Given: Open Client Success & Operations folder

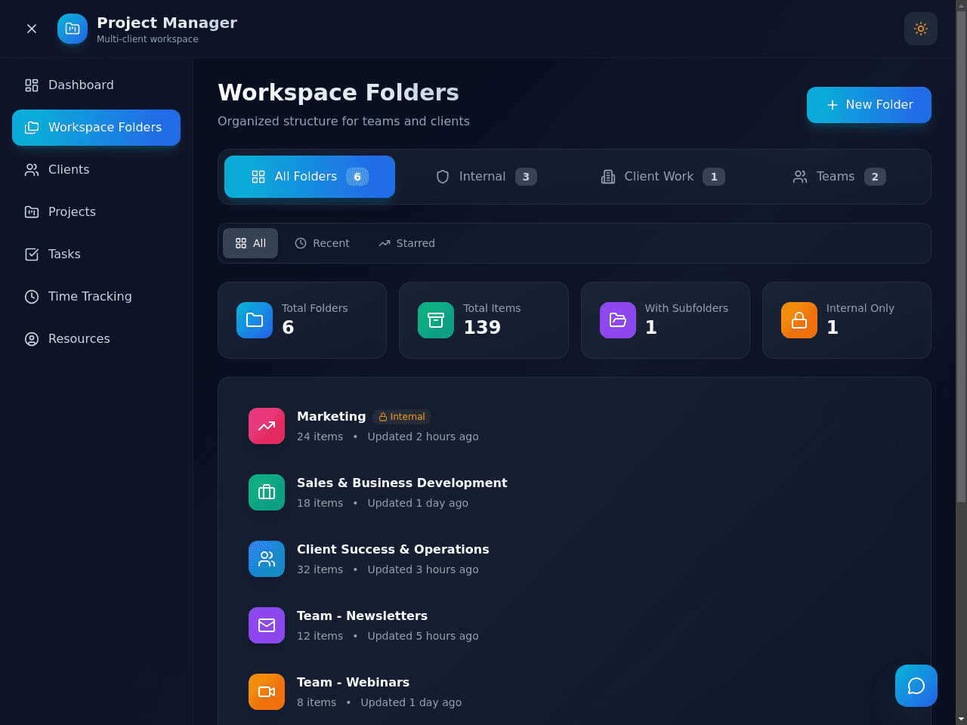Looking at the screenshot, I should click(x=393, y=549).
